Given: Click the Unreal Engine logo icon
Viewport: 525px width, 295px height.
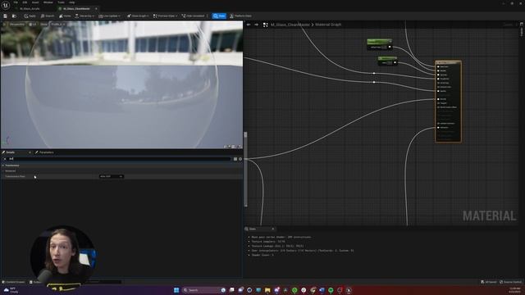Looking at the screenshot, I should [x=6, y=6].
